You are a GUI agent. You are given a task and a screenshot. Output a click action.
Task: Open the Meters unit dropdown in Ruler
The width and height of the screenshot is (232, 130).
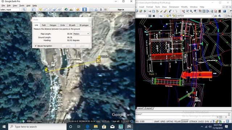(x=81, y=34)
